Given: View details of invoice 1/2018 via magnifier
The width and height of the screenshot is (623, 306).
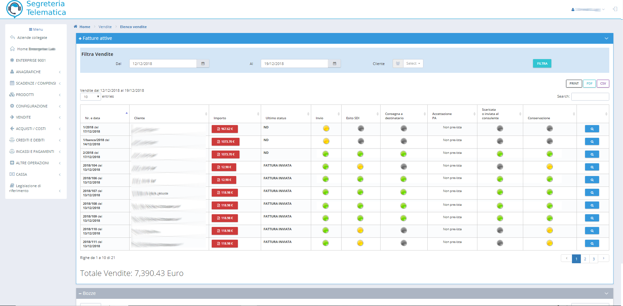Looking at the screenshot, I should 592,129.
